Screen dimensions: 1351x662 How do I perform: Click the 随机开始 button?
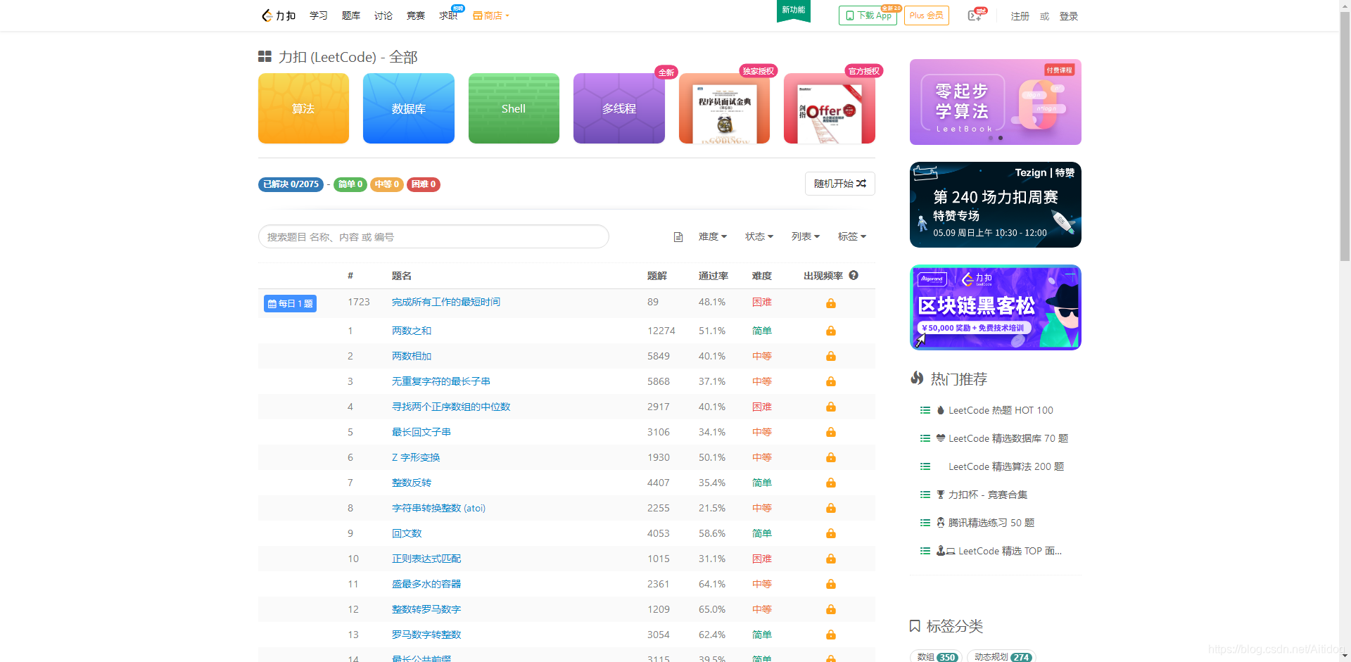click(x=839, y=184)
